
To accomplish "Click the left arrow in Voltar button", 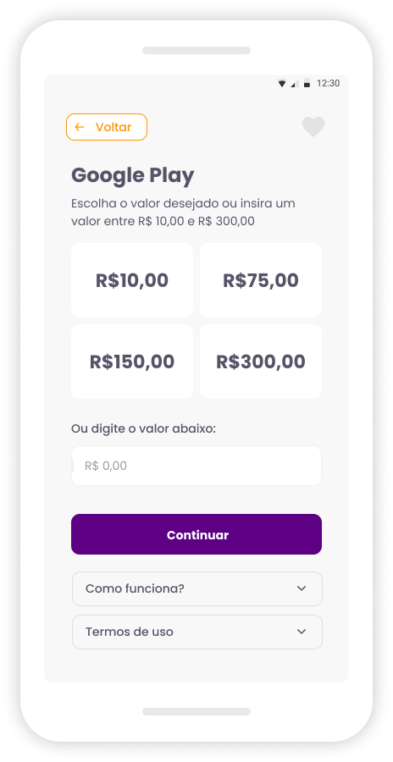I will coord(80,127).
